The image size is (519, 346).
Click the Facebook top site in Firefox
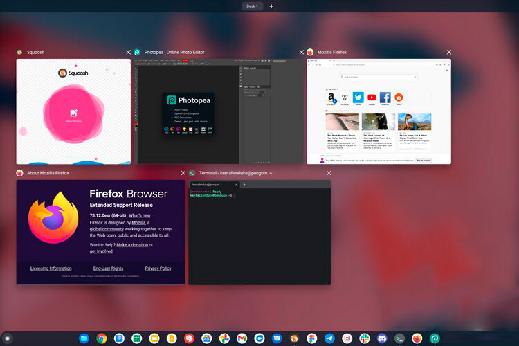pyautogui.click(x=385, y=98)
